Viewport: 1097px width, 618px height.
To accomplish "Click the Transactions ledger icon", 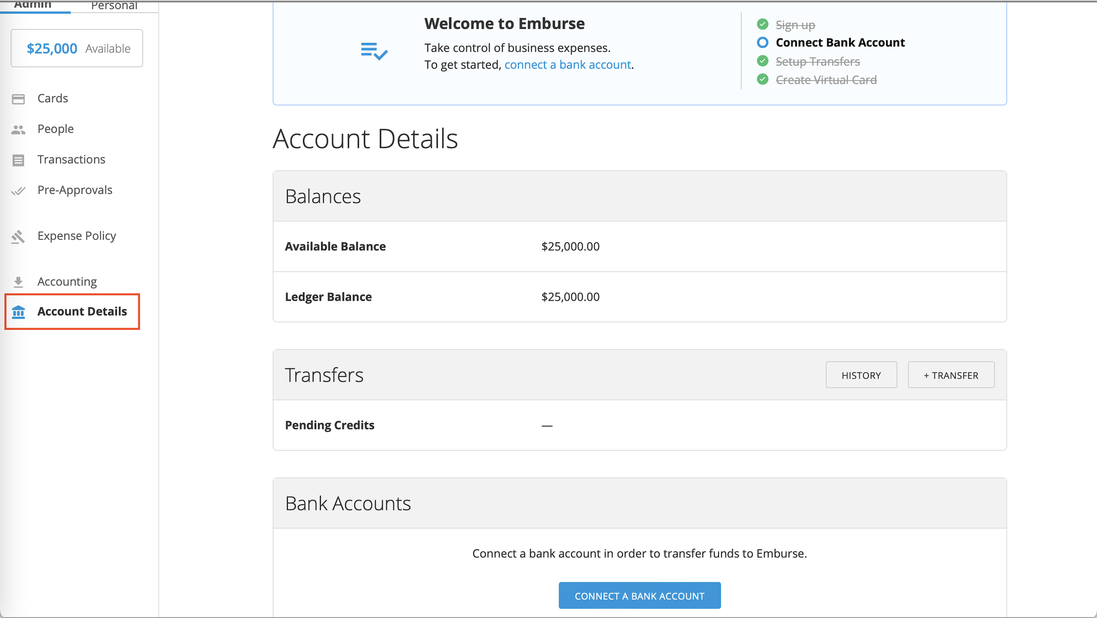I will (x=18, y=159).
